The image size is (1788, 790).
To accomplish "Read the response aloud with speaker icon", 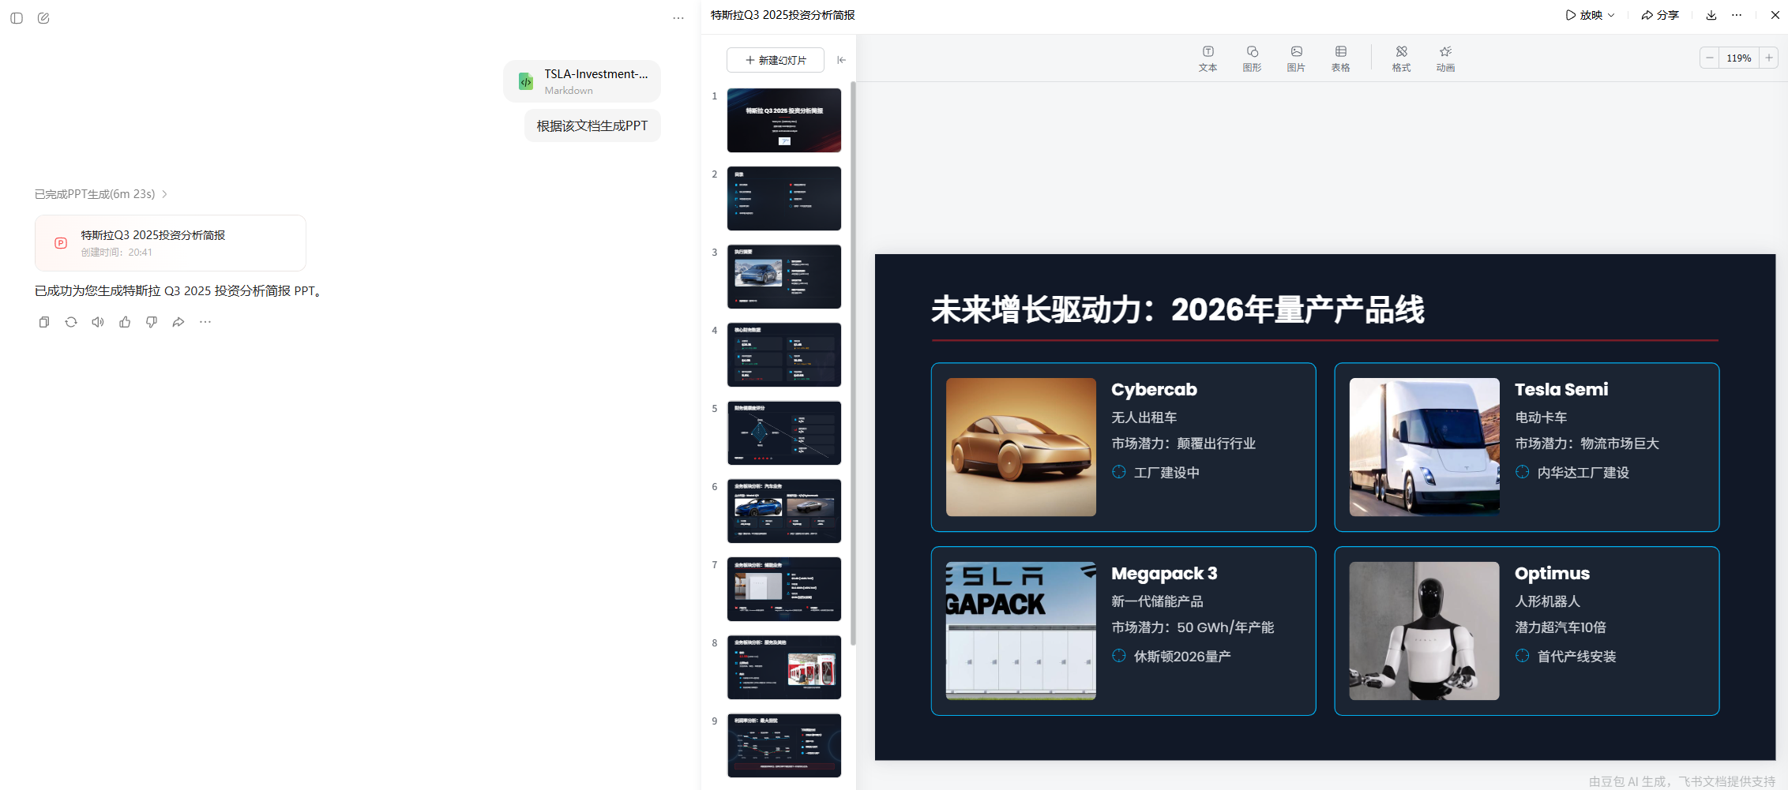I will click(98, 322).
